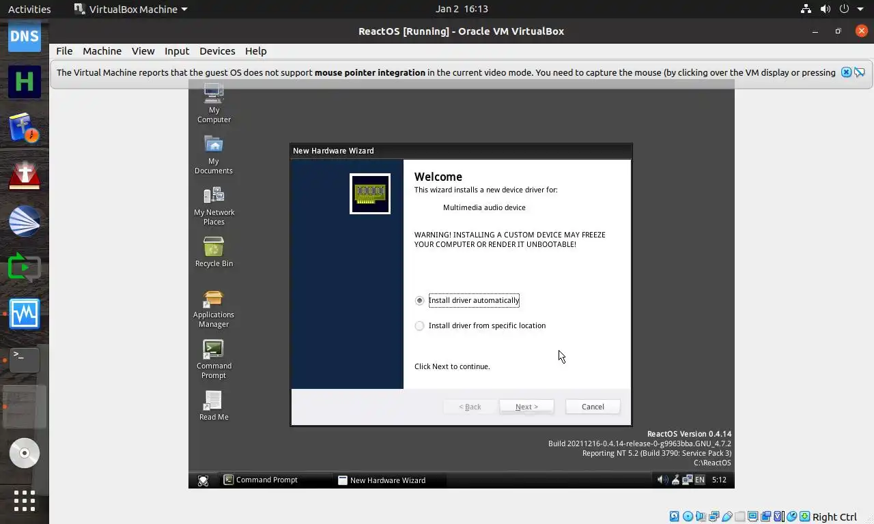Click the EN keyboard layout indicator
Screen dimensions: 874x524
pos(699,480)
